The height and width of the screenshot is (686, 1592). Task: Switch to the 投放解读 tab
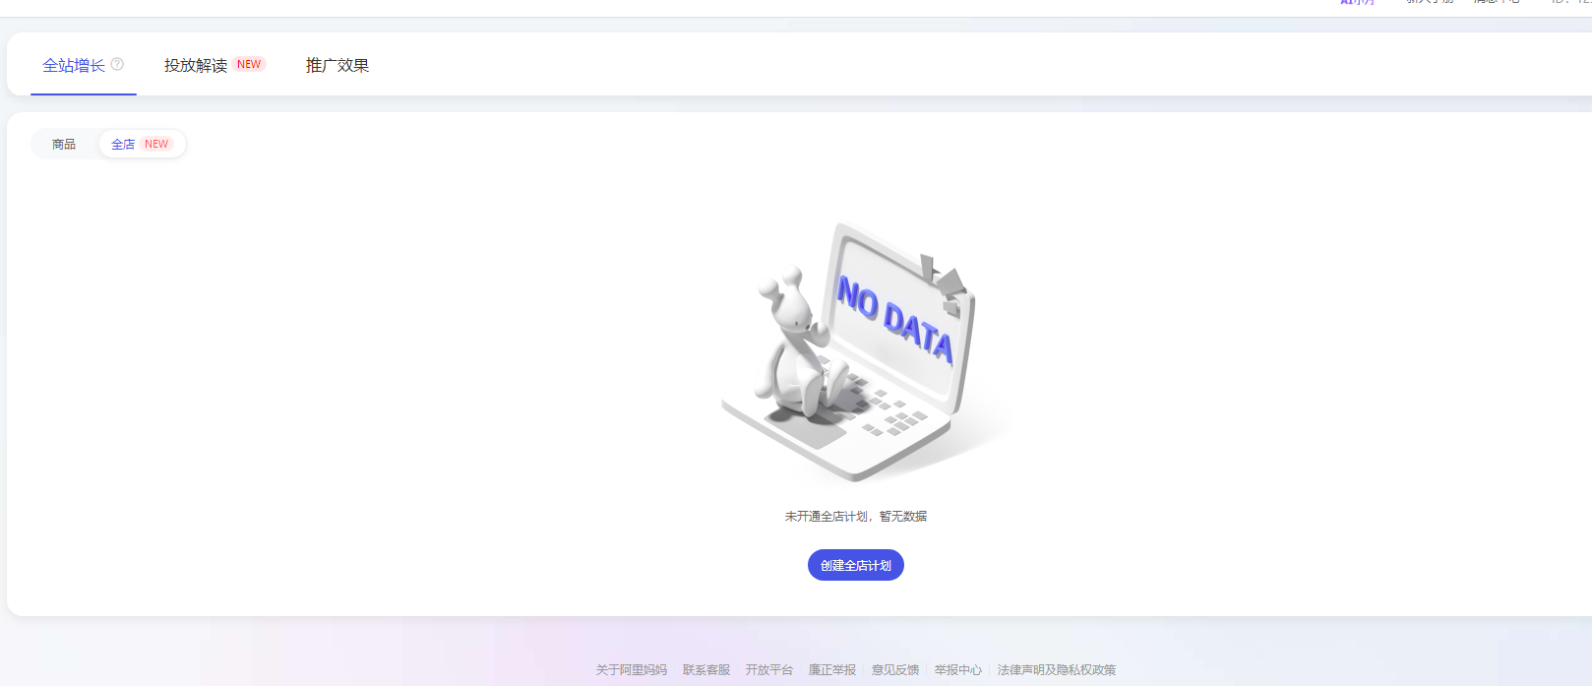pyautogui.click(x=196, y=65)
